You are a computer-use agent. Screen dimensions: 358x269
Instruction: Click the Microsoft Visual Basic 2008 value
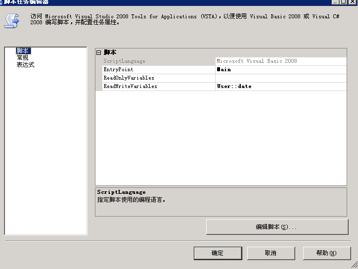257,61
